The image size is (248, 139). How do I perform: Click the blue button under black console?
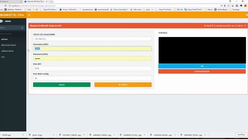[x=202, y=66]
